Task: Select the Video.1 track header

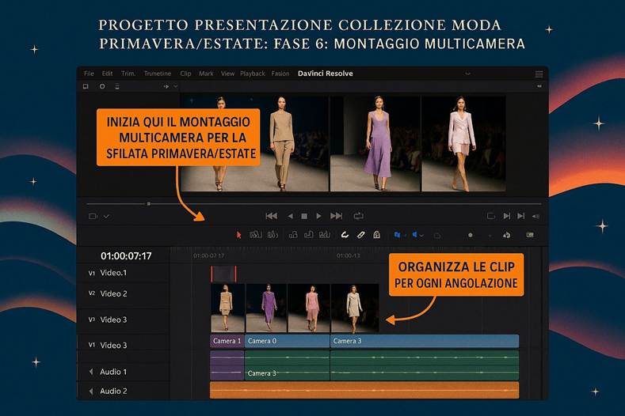Action: tap(123, 273)
